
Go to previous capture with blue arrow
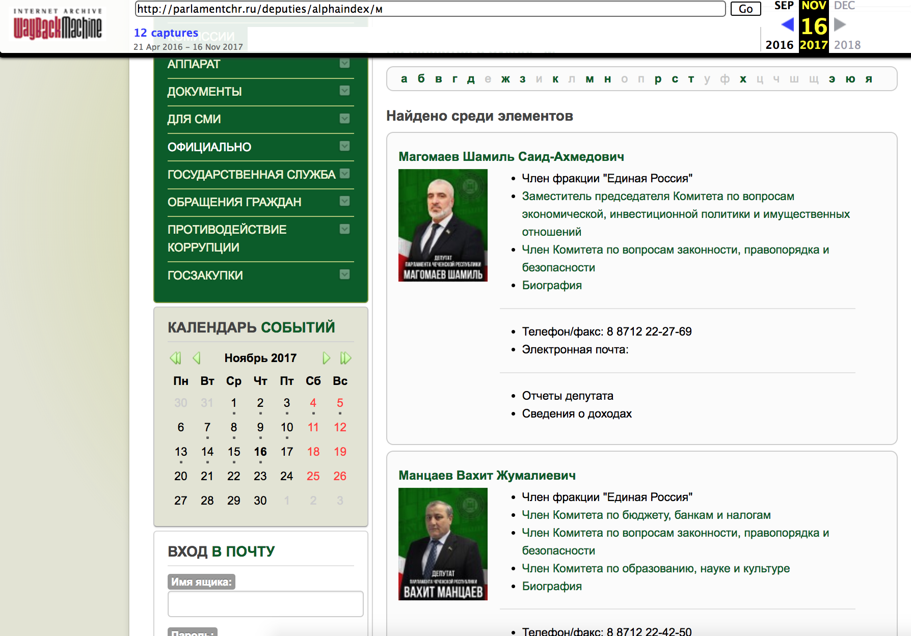point(787,24)
